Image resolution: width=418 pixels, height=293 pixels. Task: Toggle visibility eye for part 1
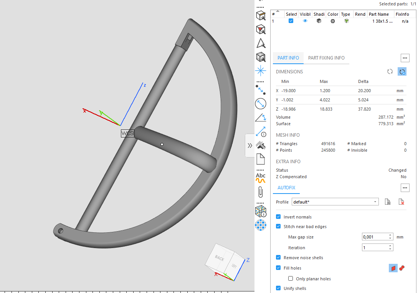[x=305, y=21]
